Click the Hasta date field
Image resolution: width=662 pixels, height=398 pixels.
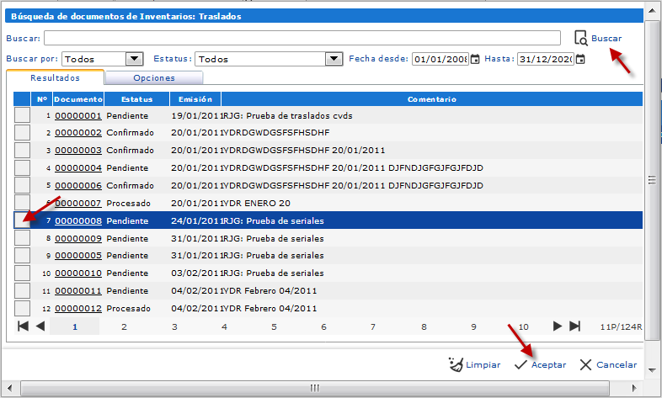[x=546, y=59]
